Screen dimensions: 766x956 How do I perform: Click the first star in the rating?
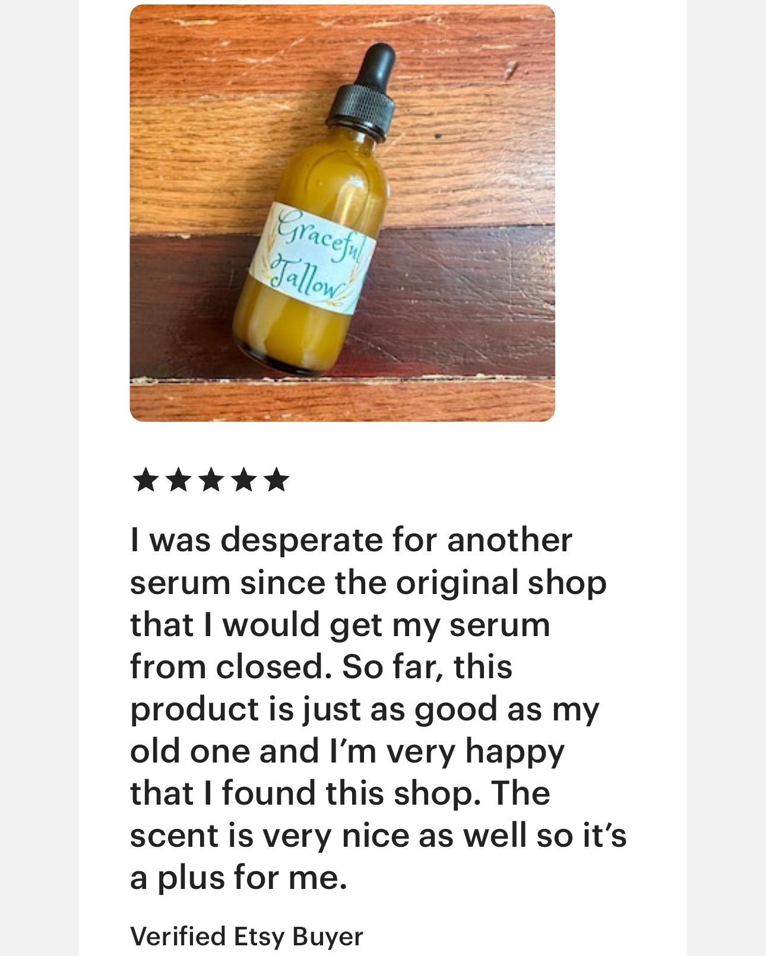(145, 479)
